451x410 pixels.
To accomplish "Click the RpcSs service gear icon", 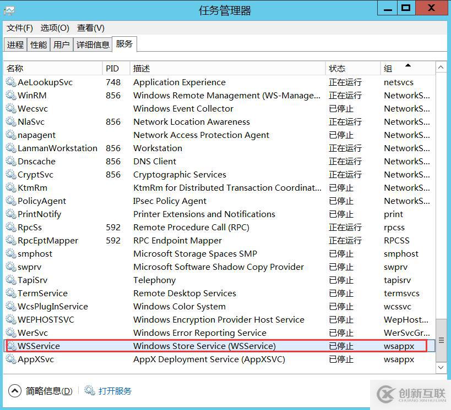I will 11,227.
